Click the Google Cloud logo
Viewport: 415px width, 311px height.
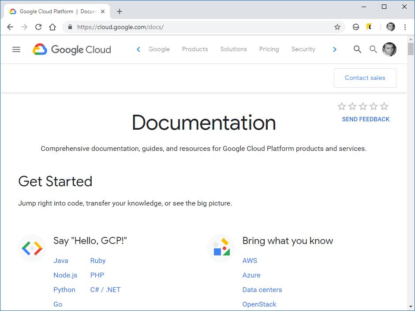click(72, 49)
